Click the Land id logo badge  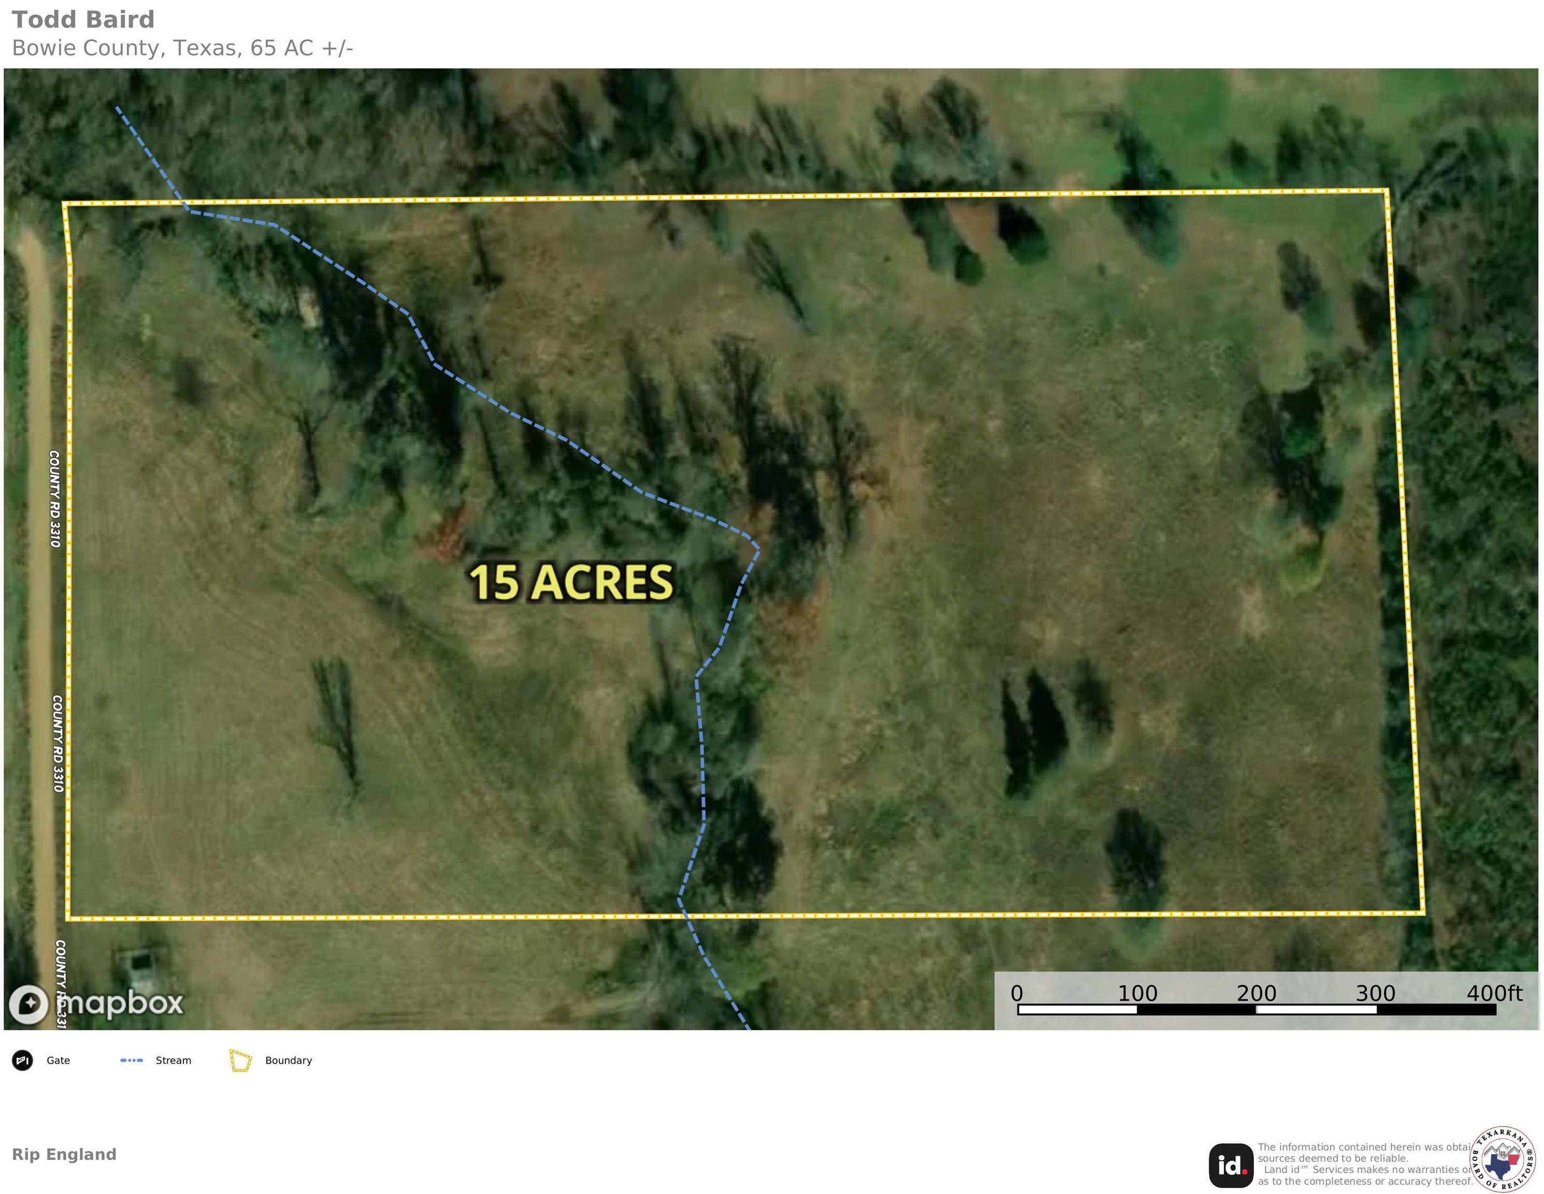(x=1231, y=1165)
